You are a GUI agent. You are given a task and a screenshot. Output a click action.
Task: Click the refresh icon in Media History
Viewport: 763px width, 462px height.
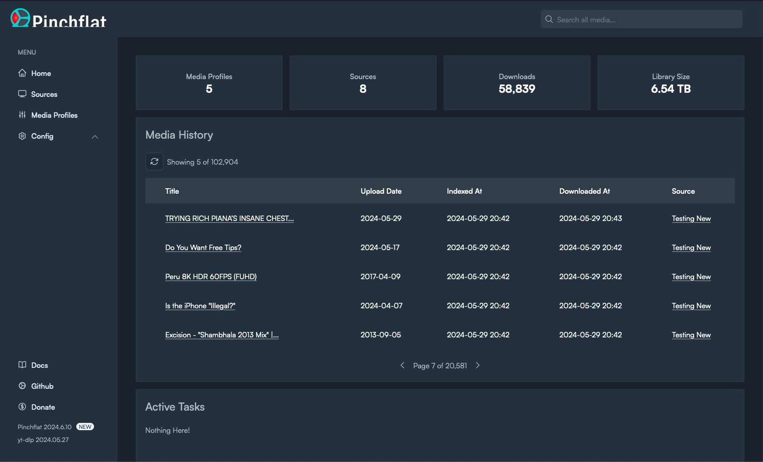154,161
